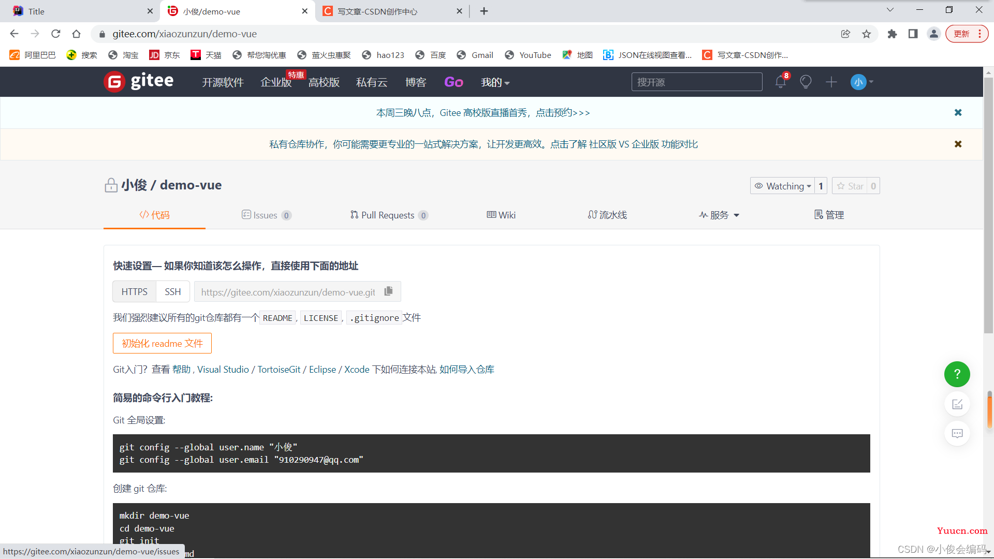Click the floating edit feedback icon
This screenshot has height=559, width=994.
(x=957, y=404)
